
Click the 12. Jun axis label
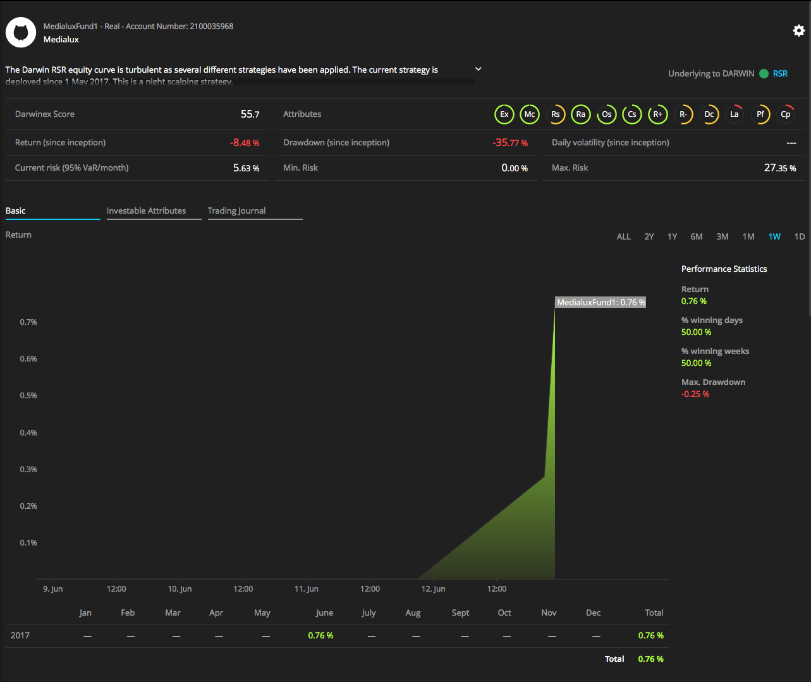433,588
